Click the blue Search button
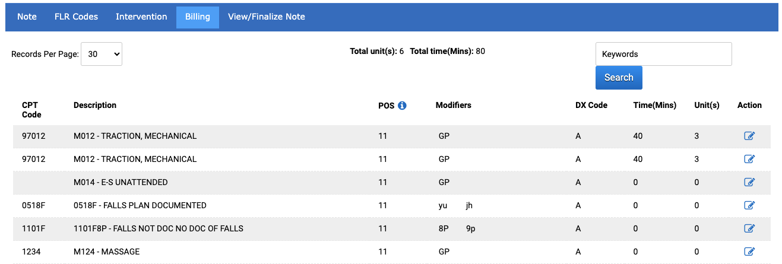 (619, 78)
